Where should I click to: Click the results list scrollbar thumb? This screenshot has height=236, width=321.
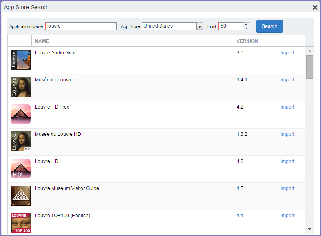pyautogui.click(x=309, y=67)
